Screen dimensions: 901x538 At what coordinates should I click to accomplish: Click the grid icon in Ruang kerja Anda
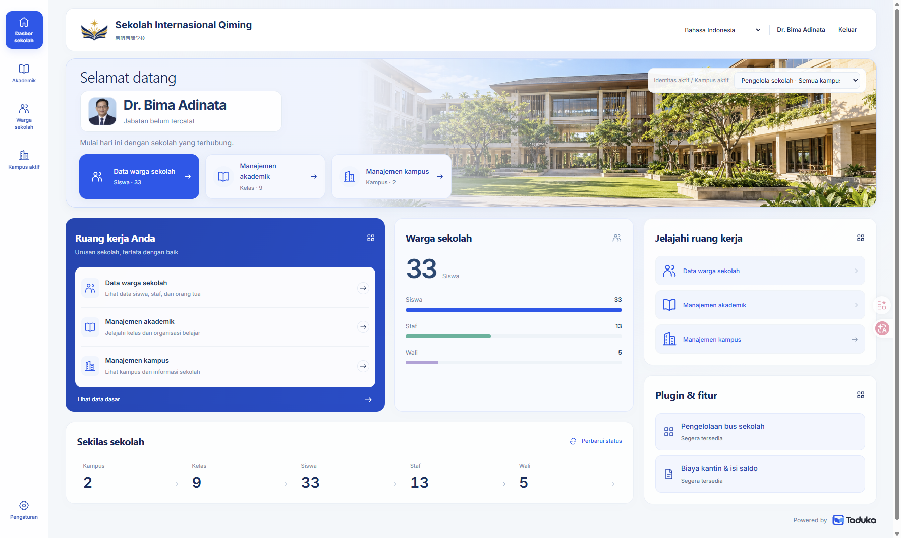(x=371, y=238)
